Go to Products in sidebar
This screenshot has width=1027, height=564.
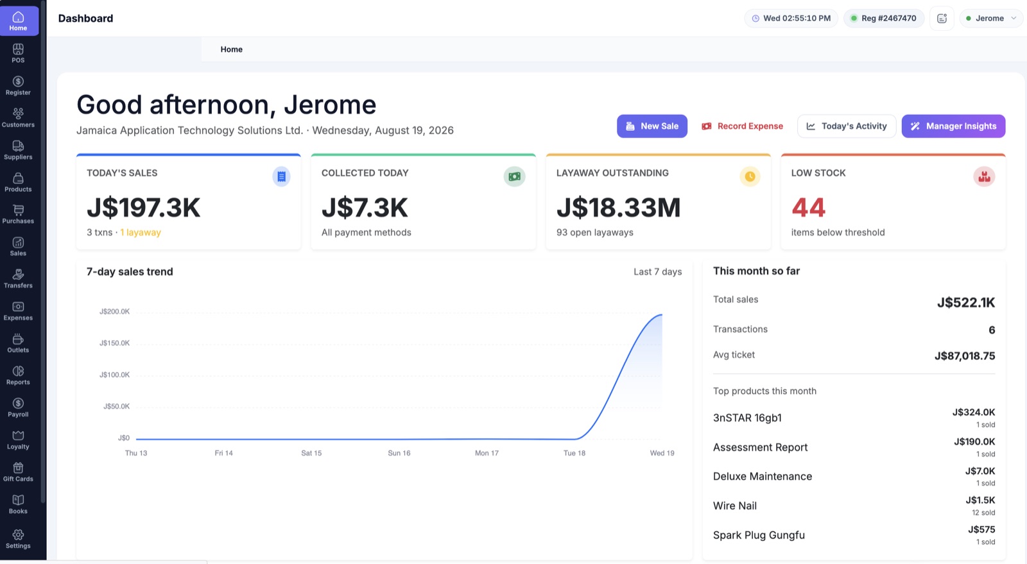[18, 183]
